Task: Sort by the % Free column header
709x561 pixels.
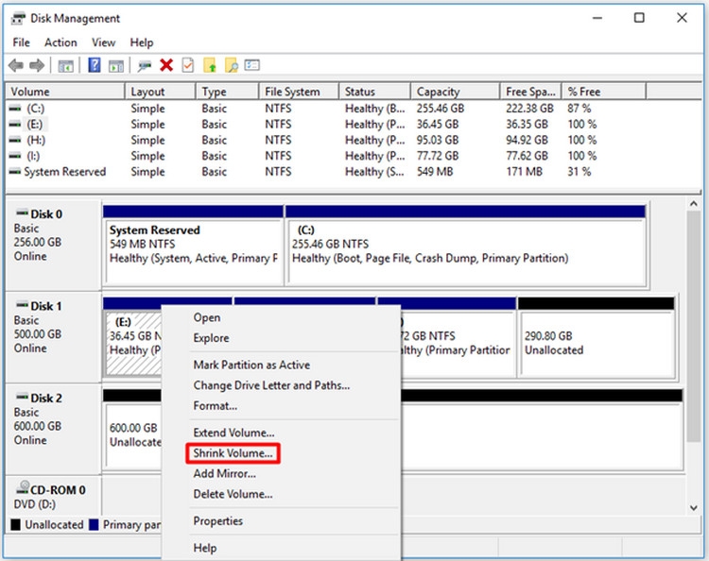Action: click(x=604, y=92)
